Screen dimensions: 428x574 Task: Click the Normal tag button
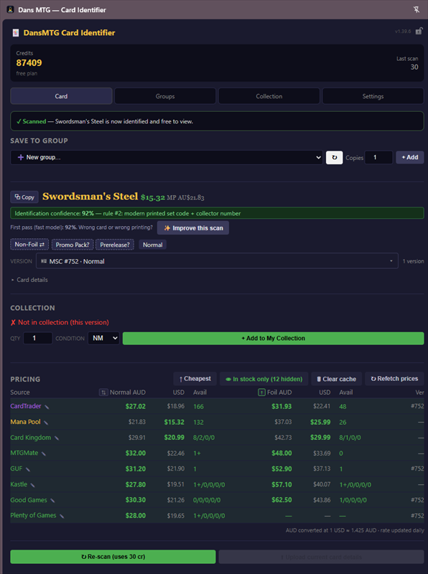pos(152,245)
